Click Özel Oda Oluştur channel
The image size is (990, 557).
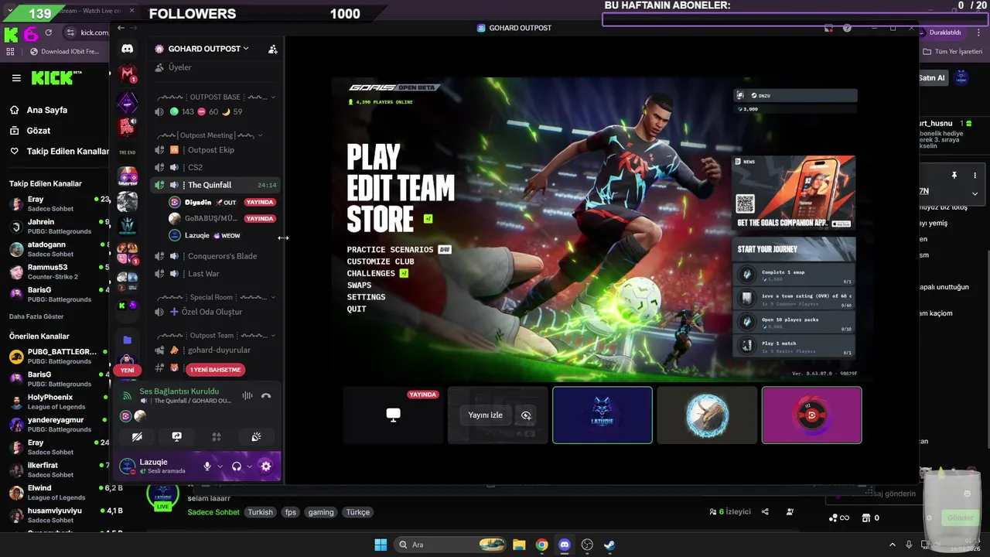tap(211, 312)
